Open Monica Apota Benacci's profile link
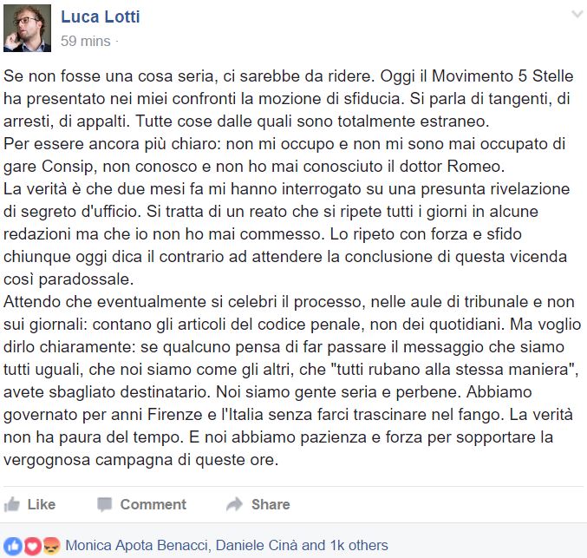The image size is (587, 558). tap(137, 545)
